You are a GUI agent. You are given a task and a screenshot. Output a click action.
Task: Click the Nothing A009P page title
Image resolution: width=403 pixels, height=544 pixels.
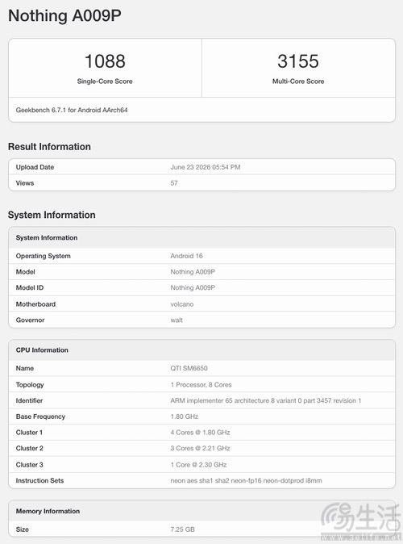pos(64,15)
